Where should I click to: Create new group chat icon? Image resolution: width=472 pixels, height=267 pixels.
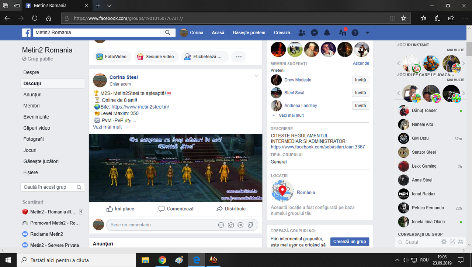461,242
